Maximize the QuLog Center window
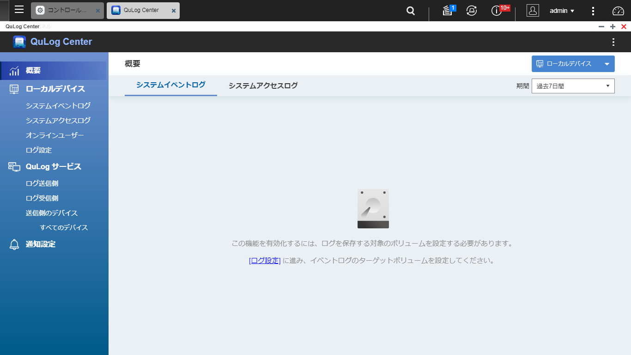 coord(613,27)
